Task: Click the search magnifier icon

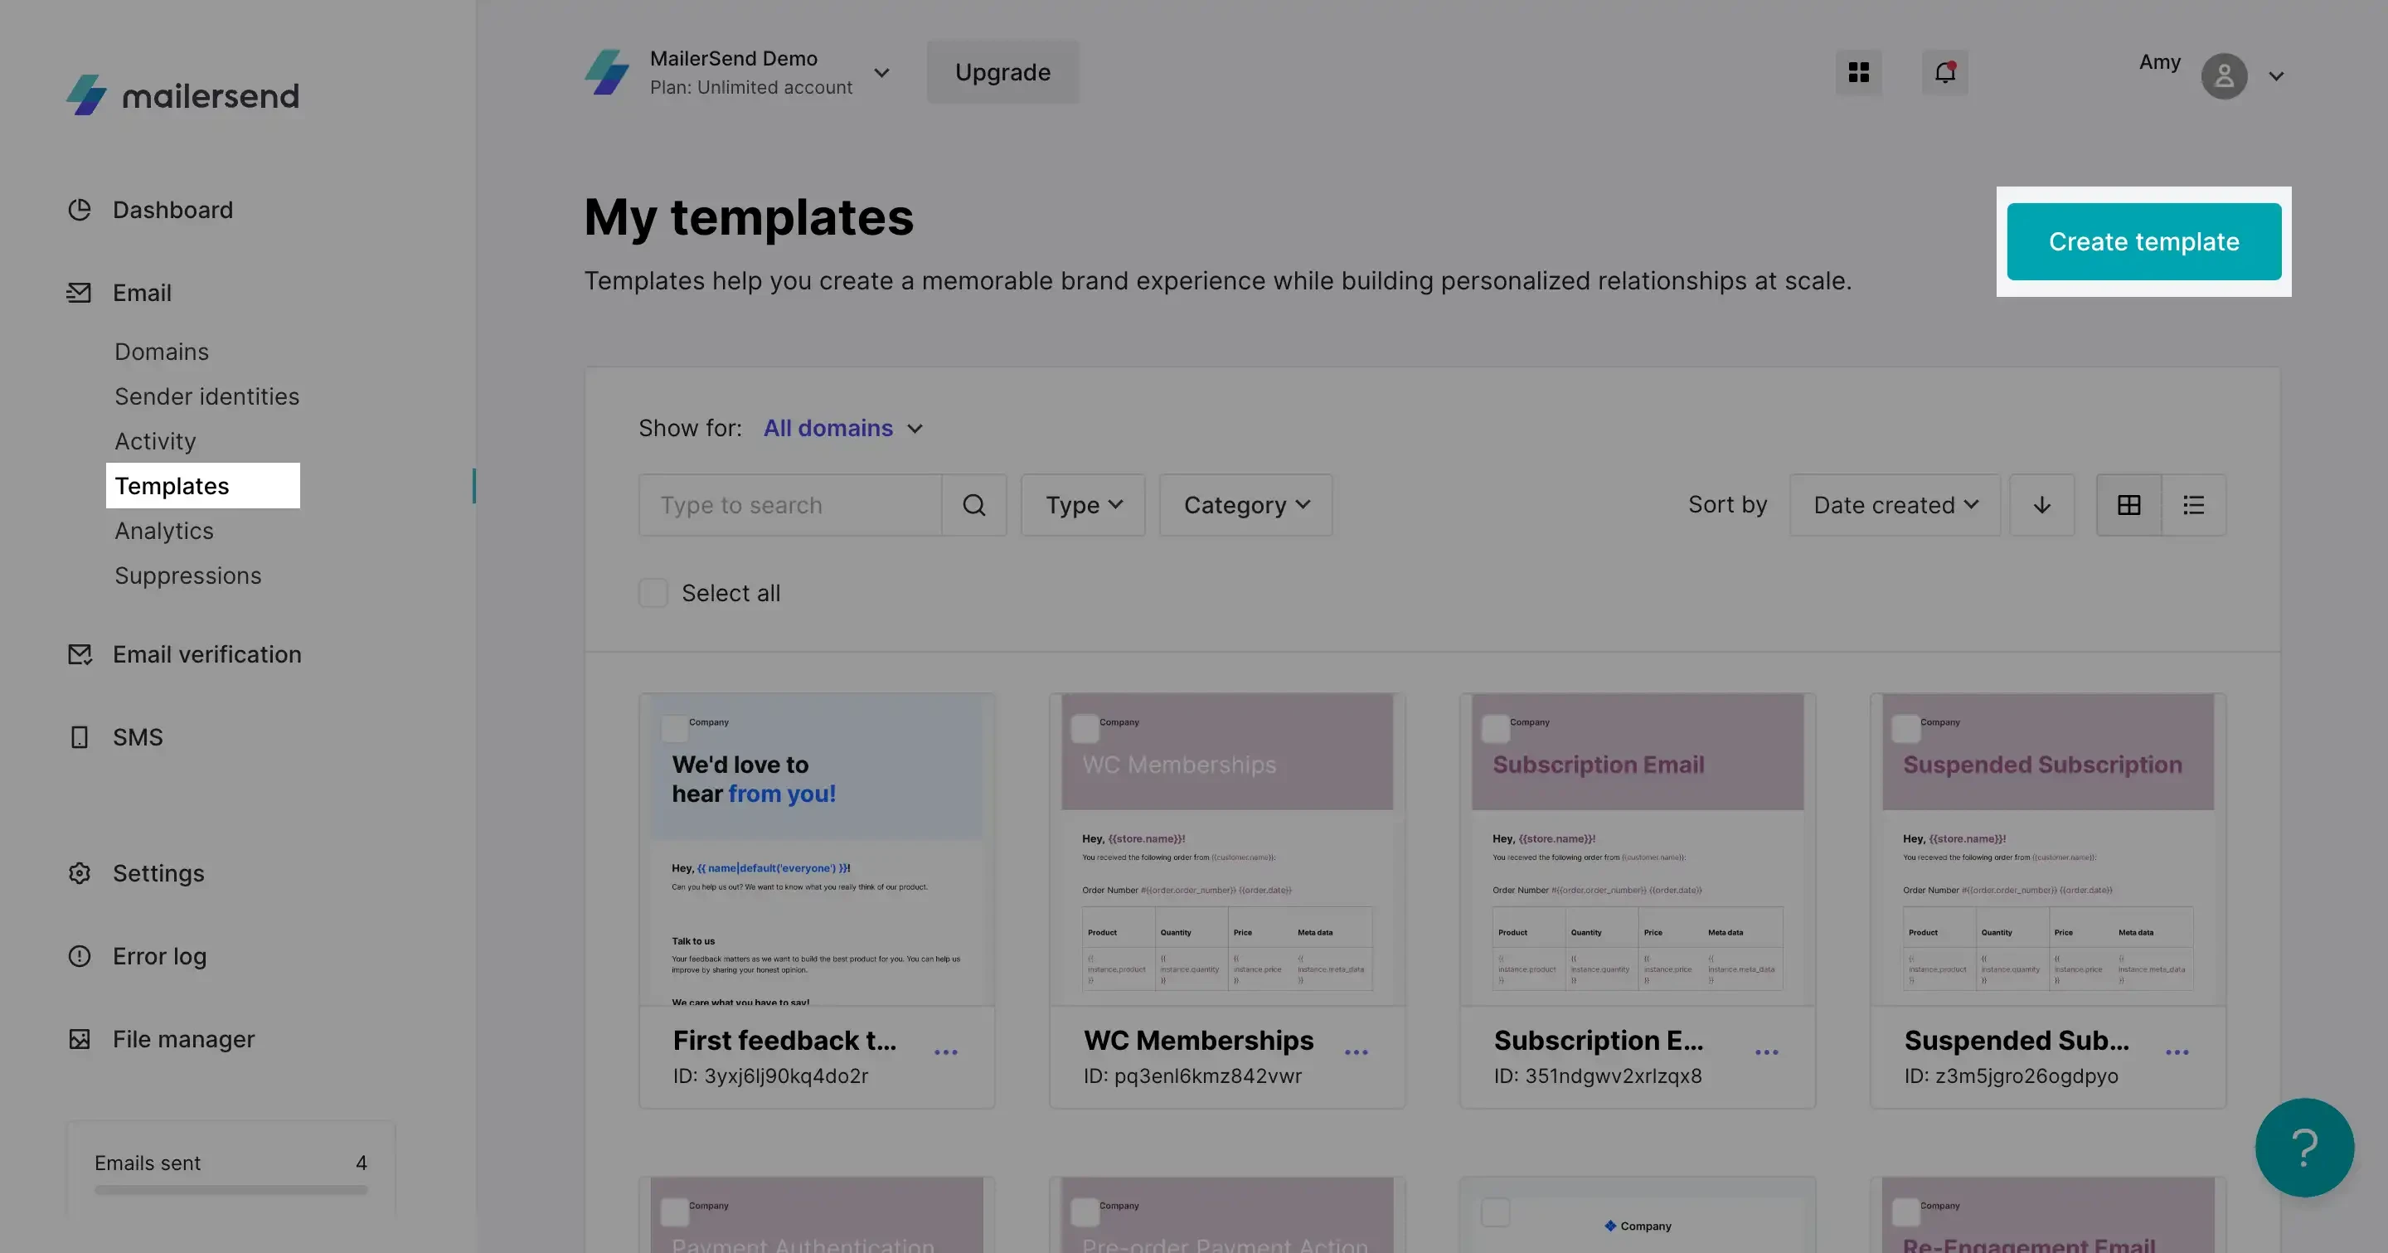Action: click(973, 505)
